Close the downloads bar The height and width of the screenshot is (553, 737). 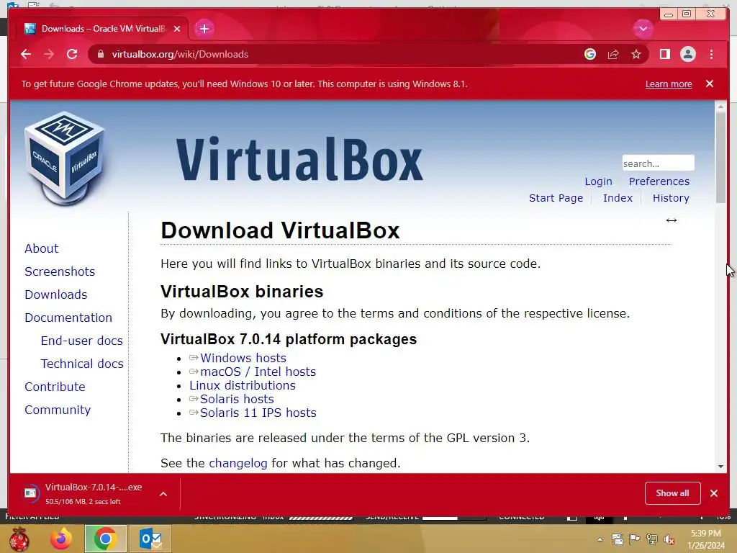[714, 493]
